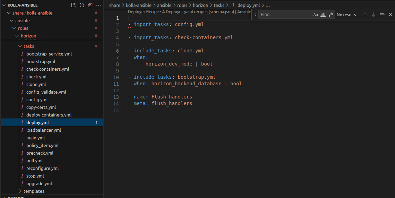
Task: Toggle Match Case in Find box
Action: 316,15
